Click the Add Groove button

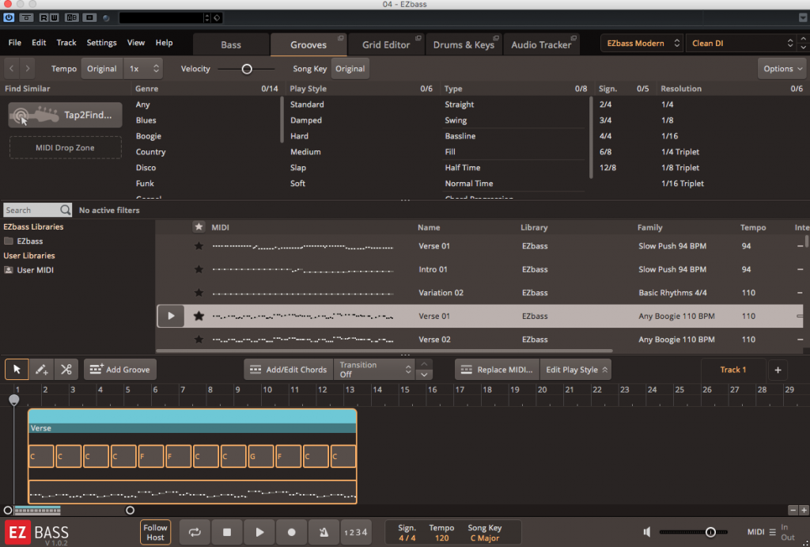[x=120, y=370]
